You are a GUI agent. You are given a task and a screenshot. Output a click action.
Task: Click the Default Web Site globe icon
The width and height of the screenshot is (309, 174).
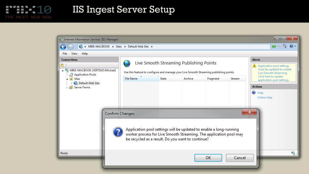point(76,83)
